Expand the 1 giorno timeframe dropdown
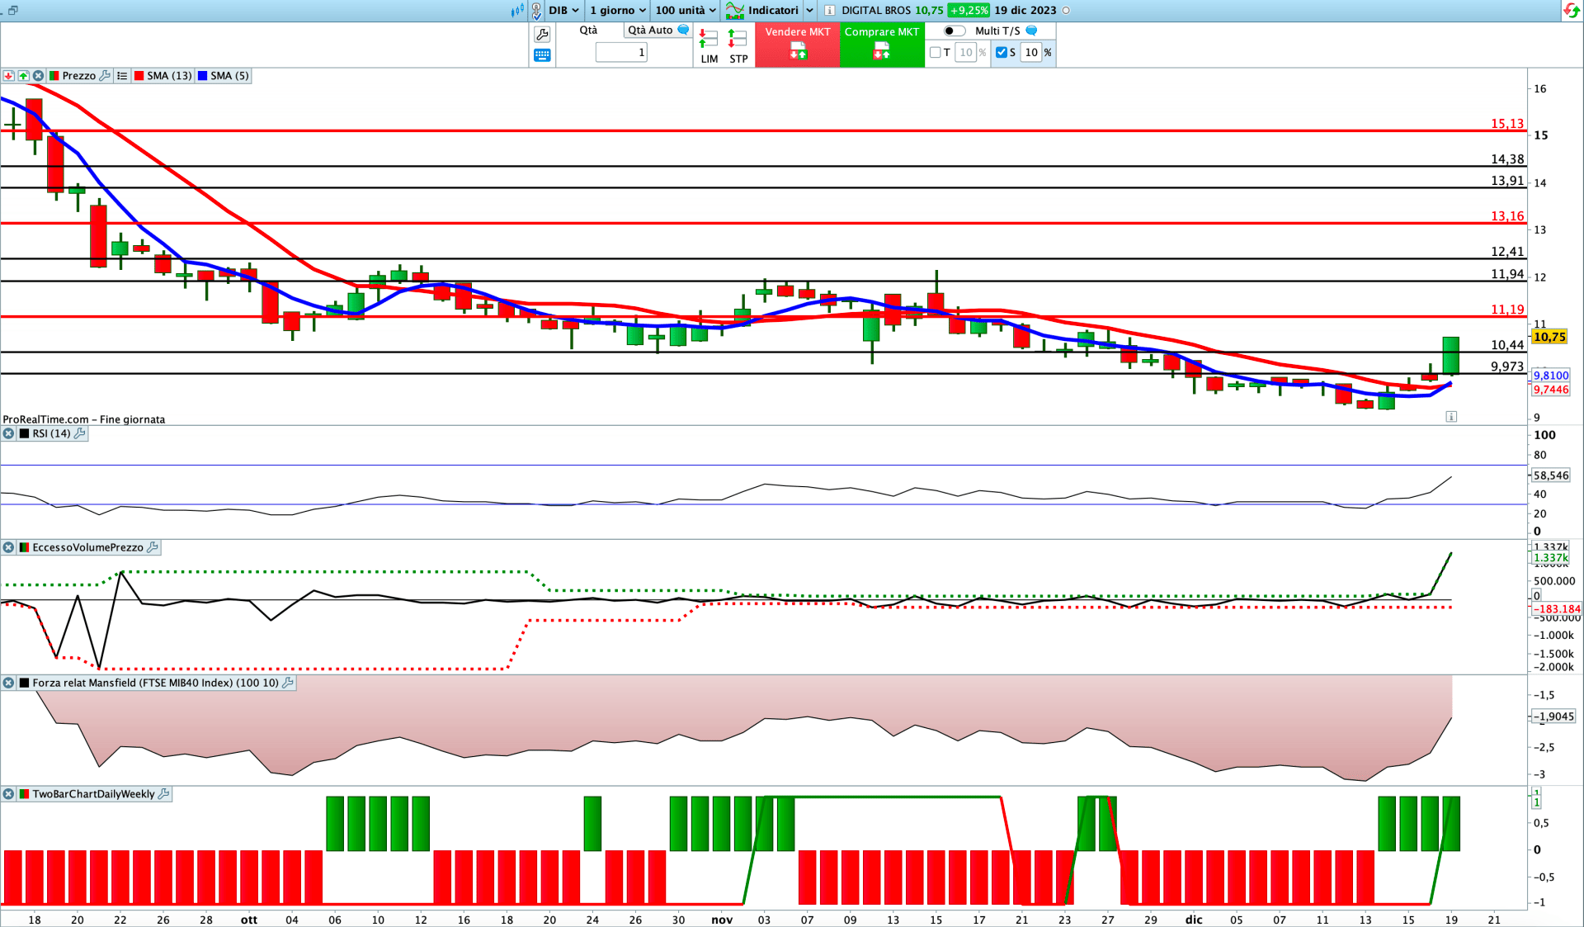 coord(618,11)
